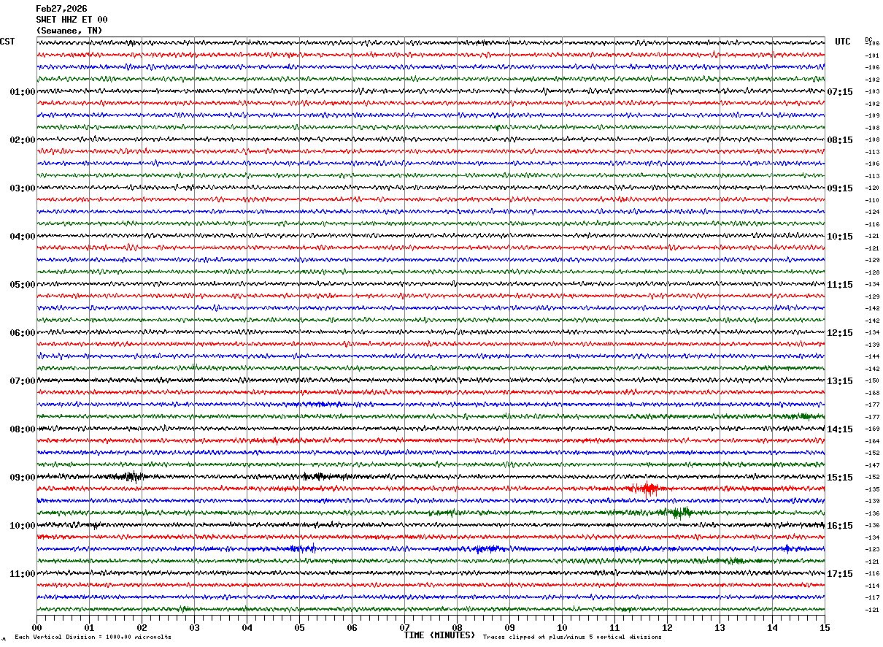Select the 04:00 CST time label
Image resolution: width=883 pixels, height=647 pixels.
23,237
